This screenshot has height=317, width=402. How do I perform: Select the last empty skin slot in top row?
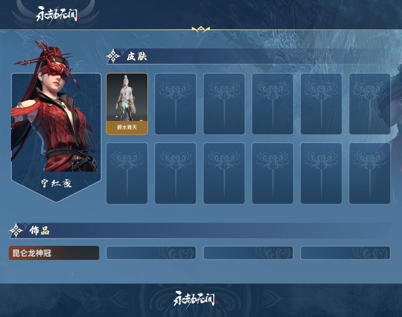coord(370,104)
